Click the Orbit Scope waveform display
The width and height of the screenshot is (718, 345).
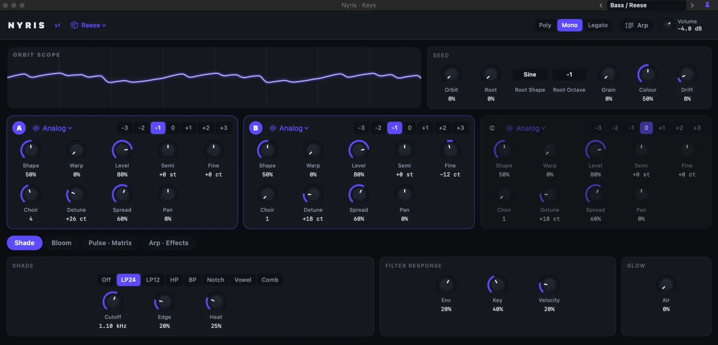(x=214, y=78)
